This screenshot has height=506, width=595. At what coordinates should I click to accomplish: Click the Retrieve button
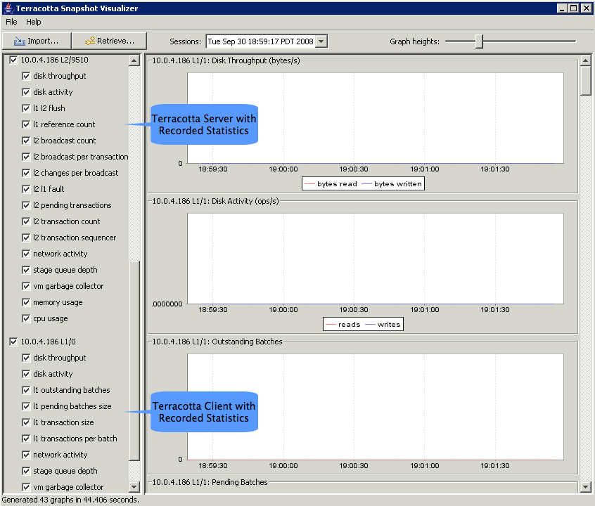pos(109,41)
